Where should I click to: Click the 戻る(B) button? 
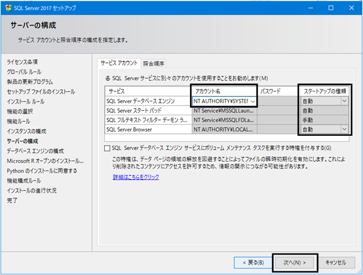click(253, 263)
